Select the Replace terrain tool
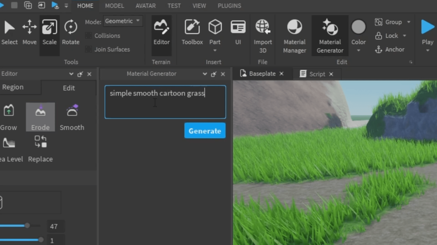The height and width of the screenshot is (245, 437). pos(41,149)
